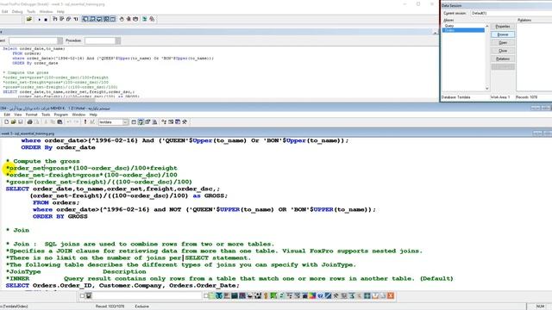Click the Clear All Breakpoints icon
This screenshot has width=552, height=310.
point(129,19)
